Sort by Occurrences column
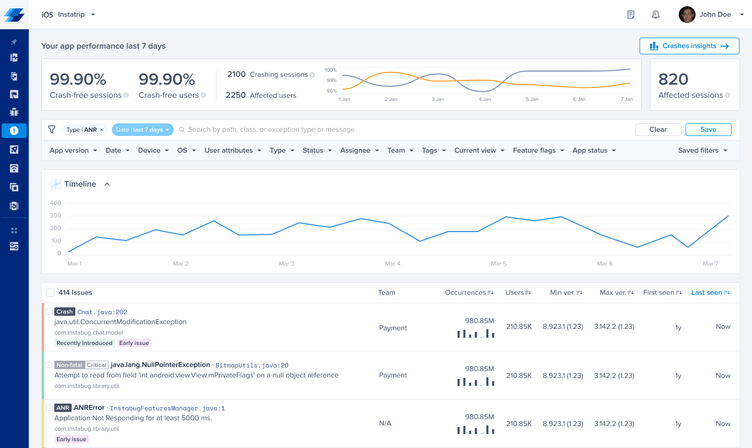The width and height of the screenshot is (752, 448). click(469, 293)
